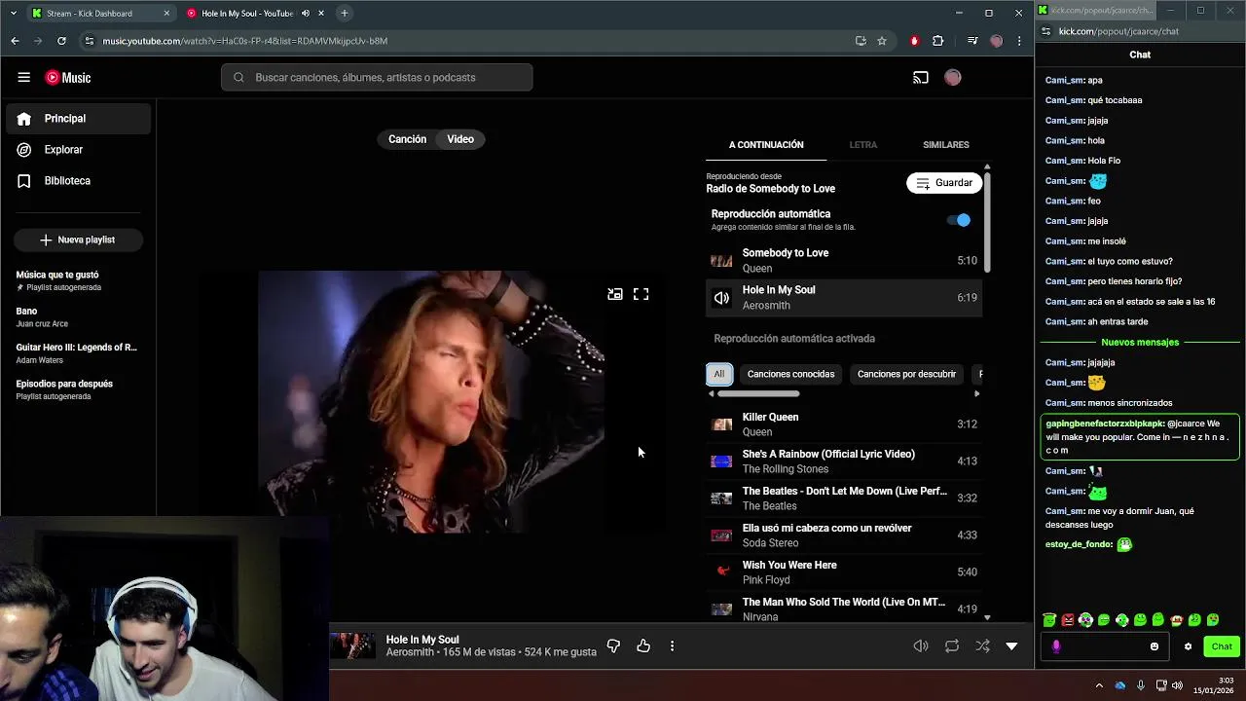Click the Kick chat message input
Screen dimensions: 1246x701
point(1103,646)
